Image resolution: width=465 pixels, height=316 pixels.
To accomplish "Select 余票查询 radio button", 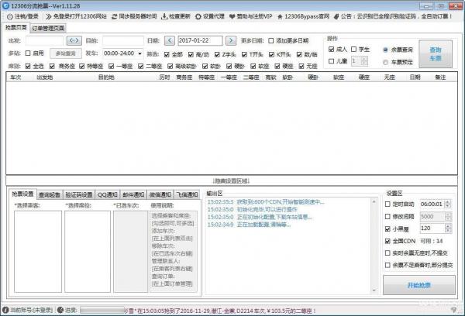I will click(x=385, y=50).
